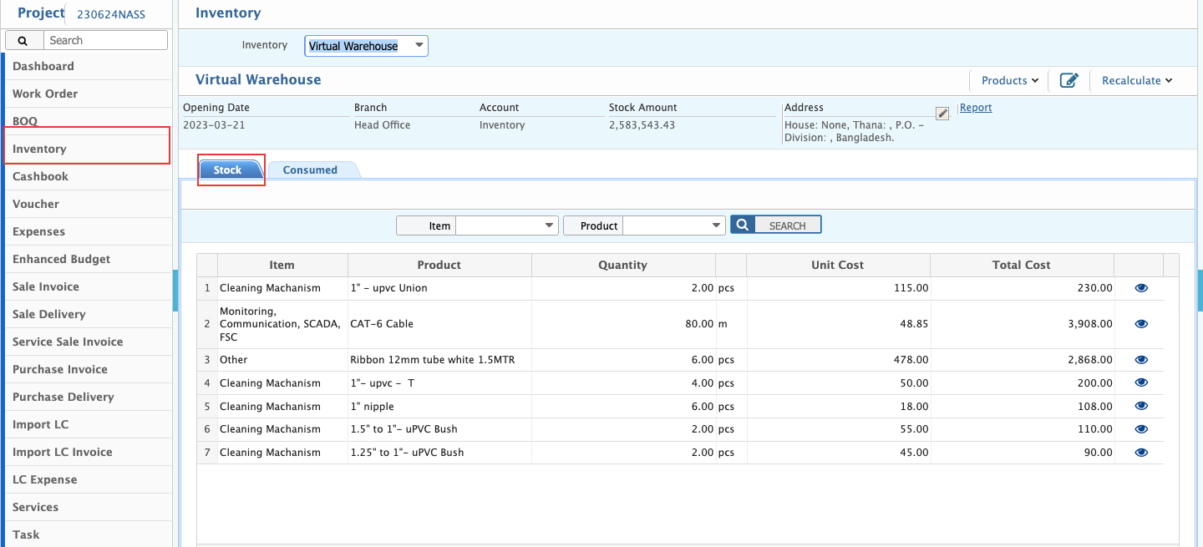Click the address edit pencil icon

942,114
